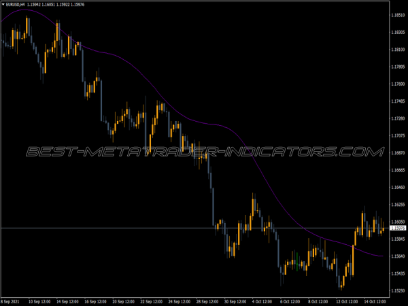The image size is (408, 306).
Task: Click price level 1.18305 on the axis
Action: pos(398,32)
